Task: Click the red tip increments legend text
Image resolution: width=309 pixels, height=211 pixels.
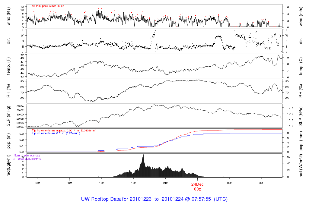Action: pyautogui.click(x=64, y=130)
